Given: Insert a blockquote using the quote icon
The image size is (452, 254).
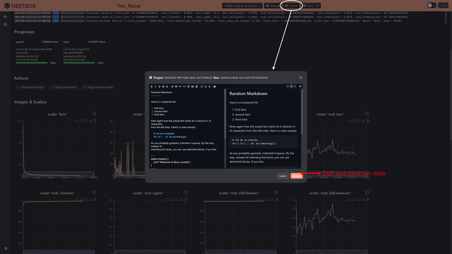Looking at the screenshot, I should 176,86.
